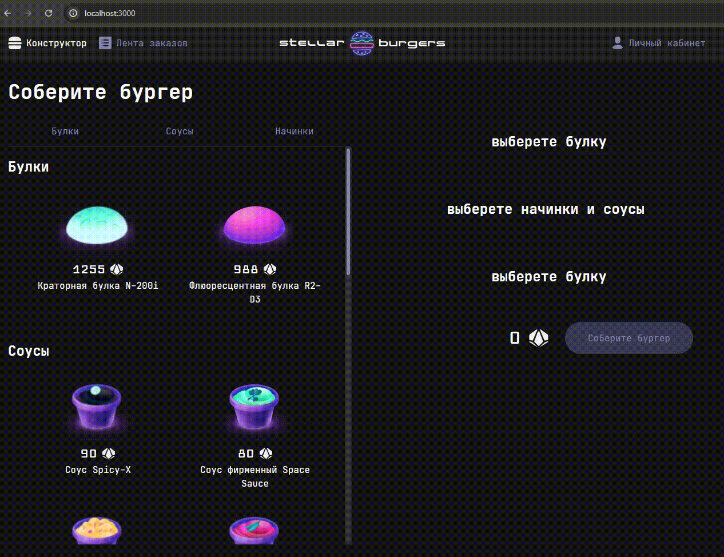This screenshot has width=724, height=557.
Task: Click the browser forward arrow
Action: point(28,13)
